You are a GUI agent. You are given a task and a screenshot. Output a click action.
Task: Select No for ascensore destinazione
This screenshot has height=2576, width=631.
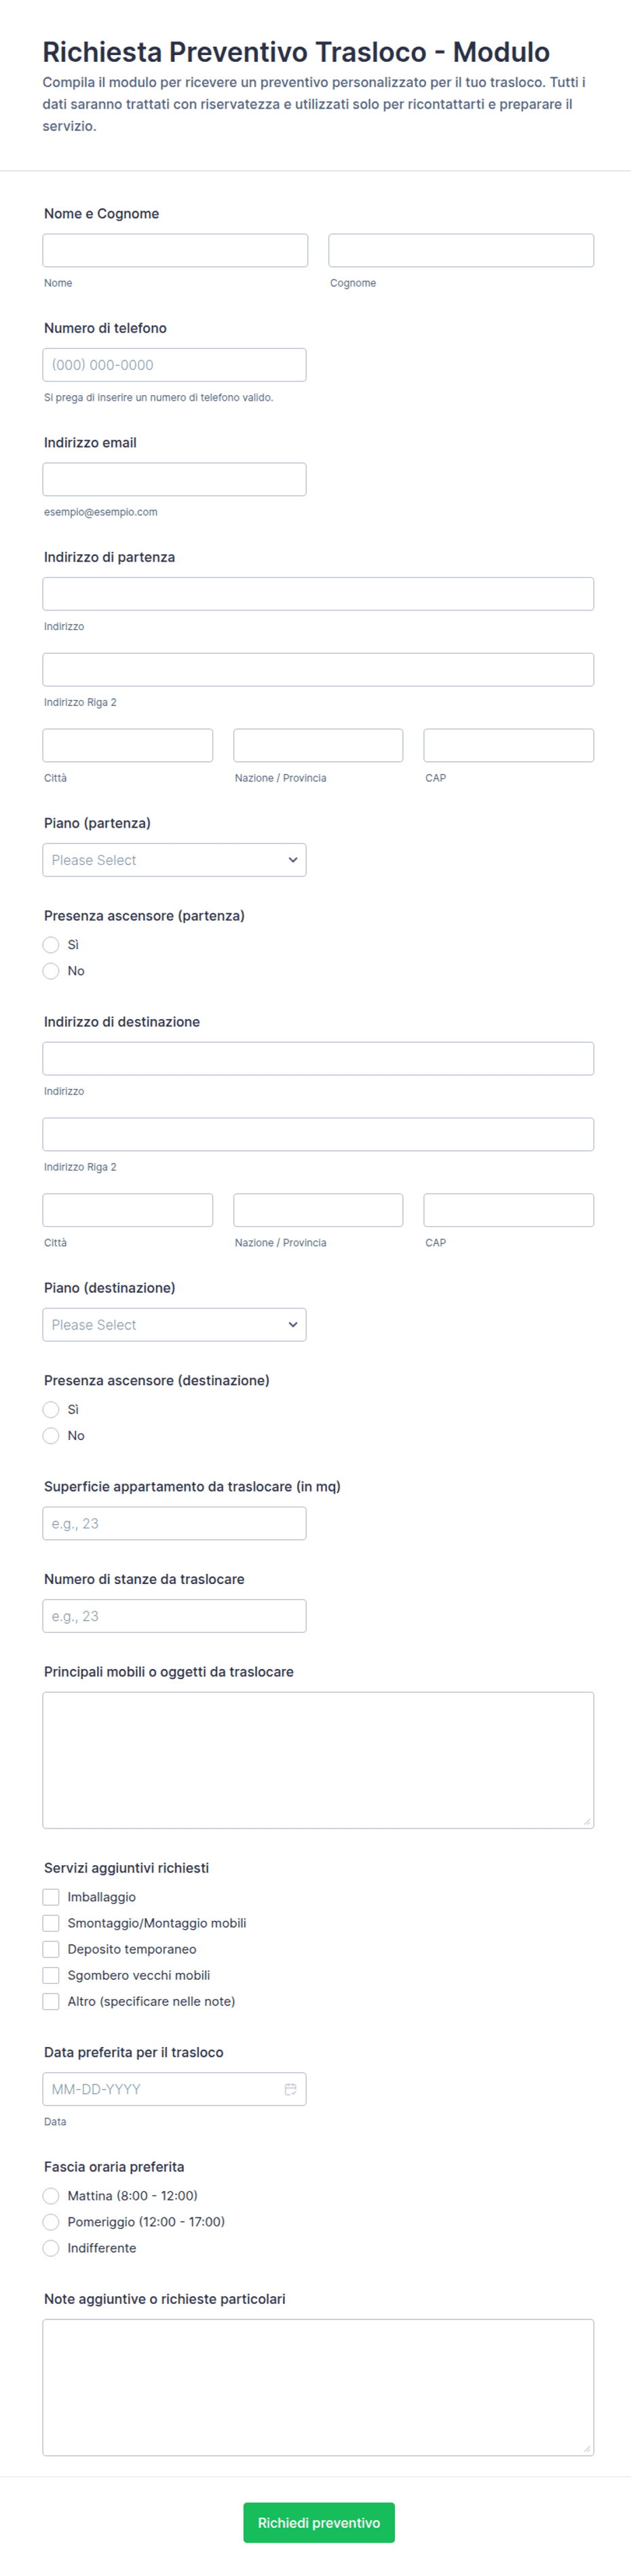(x=51, y=1436)
